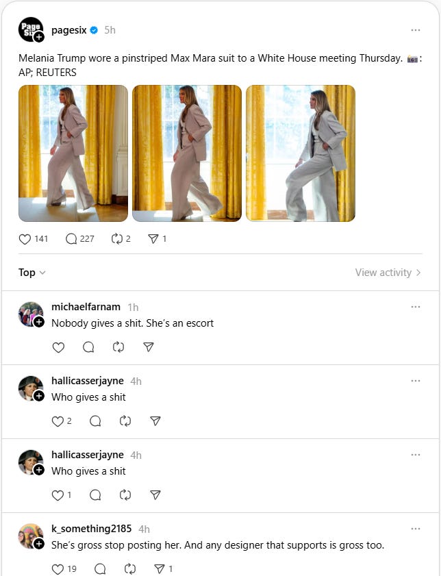Follow michaelfarnam via avatar plus badge
441x576 pixels.
point(39,322)
